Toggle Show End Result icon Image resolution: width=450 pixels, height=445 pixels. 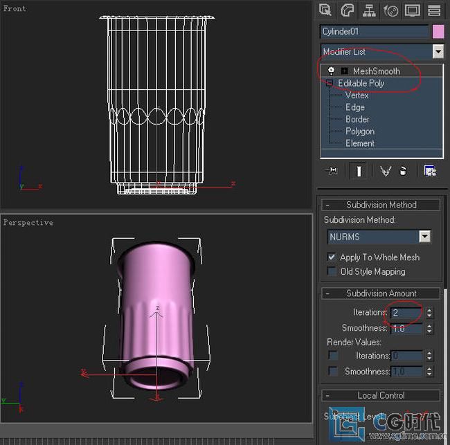coord(359,171)
